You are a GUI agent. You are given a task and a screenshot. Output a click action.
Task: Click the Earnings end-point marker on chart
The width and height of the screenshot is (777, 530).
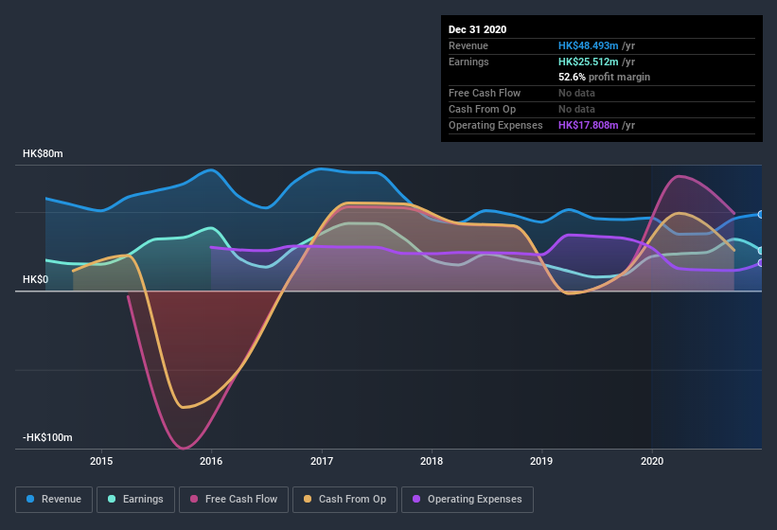point(761,251)
